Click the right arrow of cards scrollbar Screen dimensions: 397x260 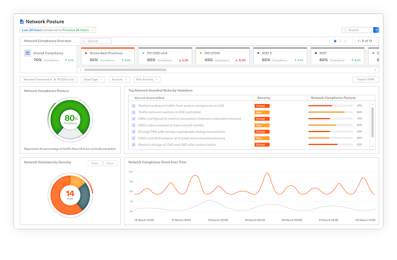pyautogui.click(x=375, y=70)
